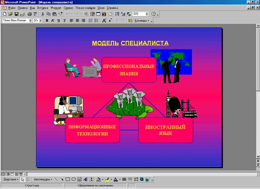Open the Вид menu

point(32,8)
